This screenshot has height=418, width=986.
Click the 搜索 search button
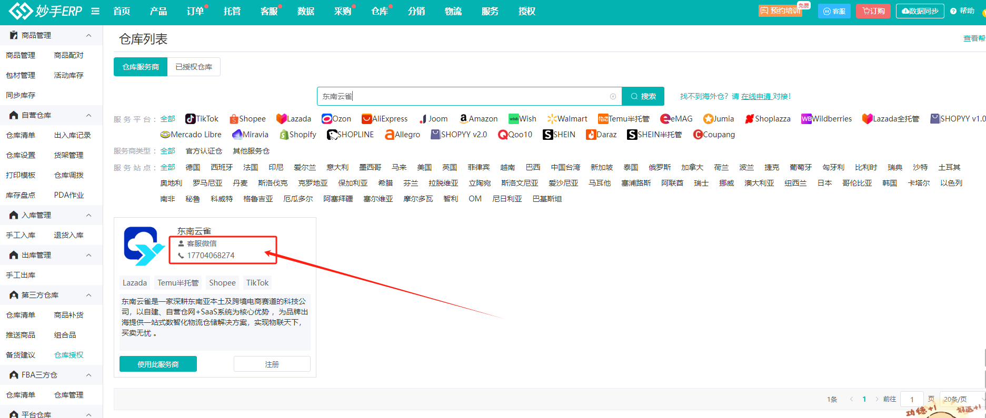click(643, 96)
